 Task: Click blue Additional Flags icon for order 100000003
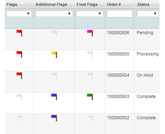point(54,97)
